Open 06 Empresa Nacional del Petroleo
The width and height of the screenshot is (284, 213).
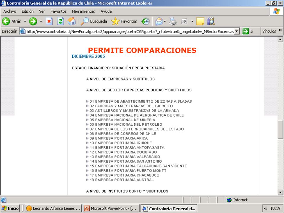tap(126, 125)
